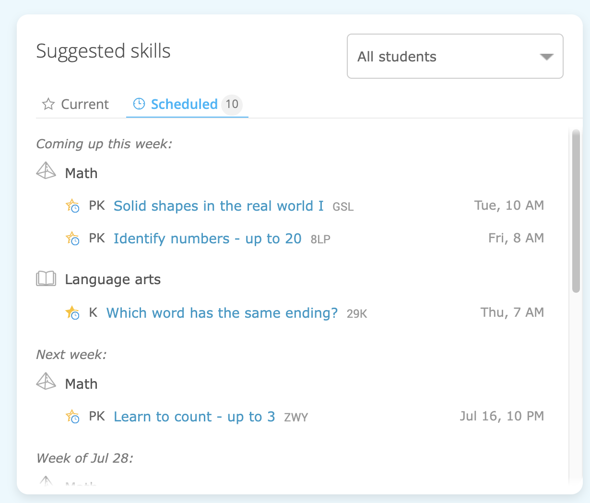Open Identify numbers - up to 20 skill
The image size is (590, 503).
(208, 239)
